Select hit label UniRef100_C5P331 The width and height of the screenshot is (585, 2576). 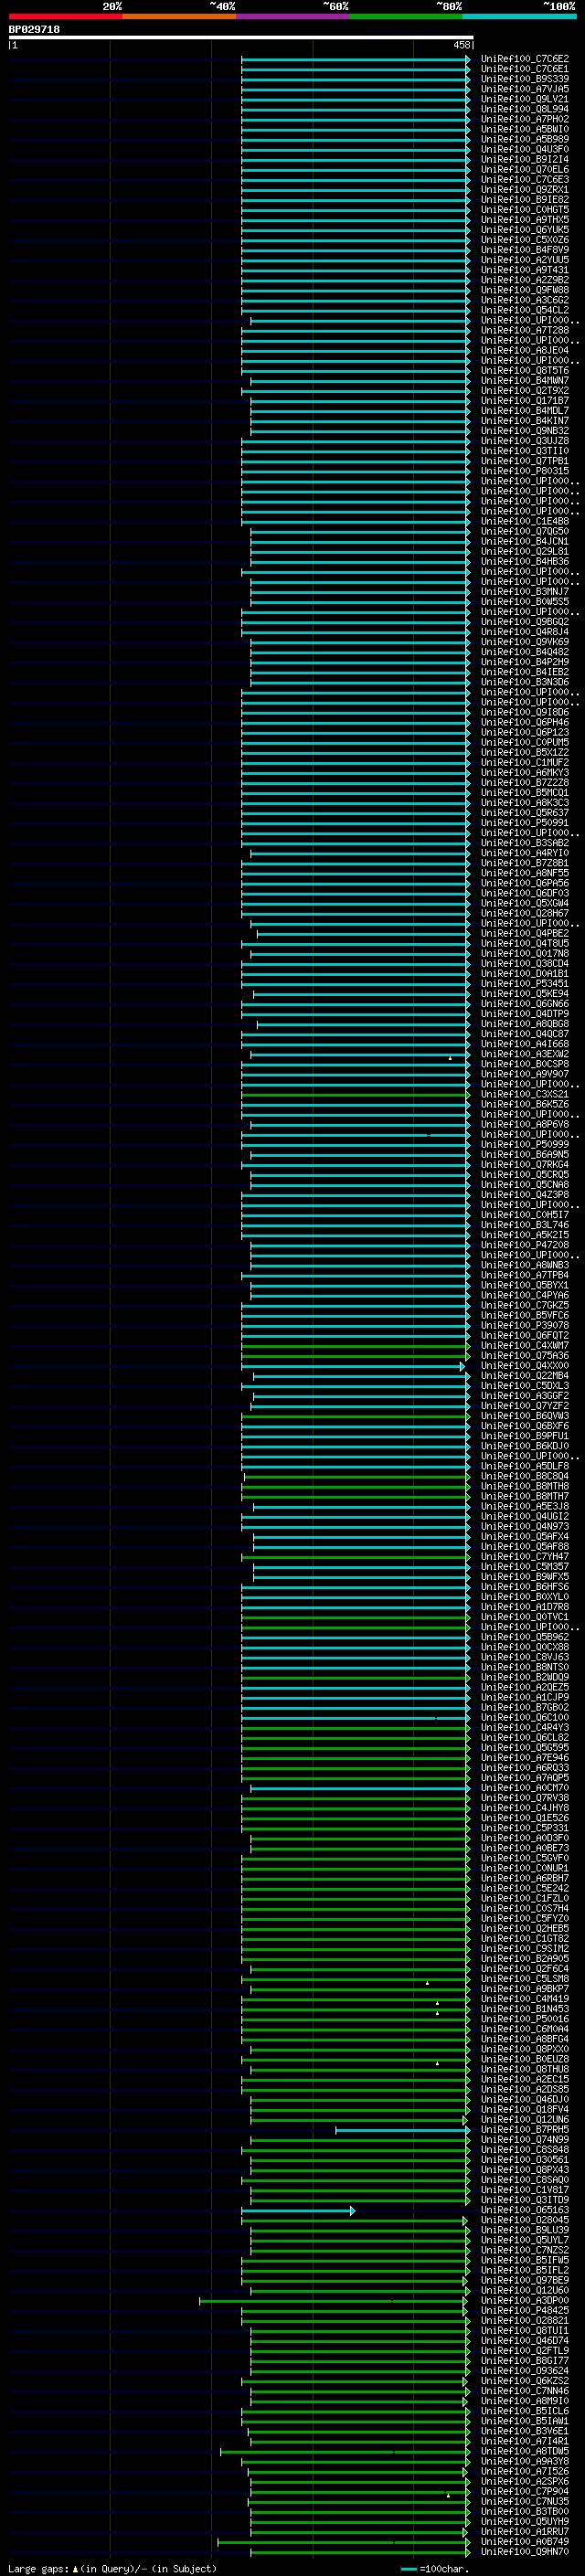tap(524, 1828)
